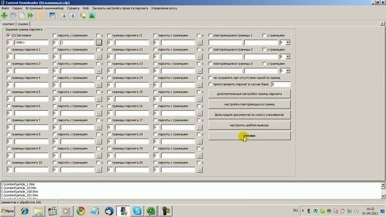The height and width of the screenshot is (217, 386).
Task: Select C:\content\article_100.htm in list
Action: 19,192
